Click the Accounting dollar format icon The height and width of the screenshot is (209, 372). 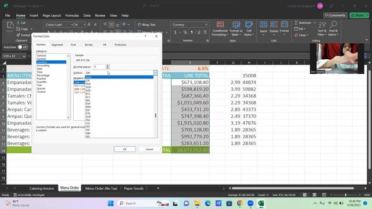[176, 33]
